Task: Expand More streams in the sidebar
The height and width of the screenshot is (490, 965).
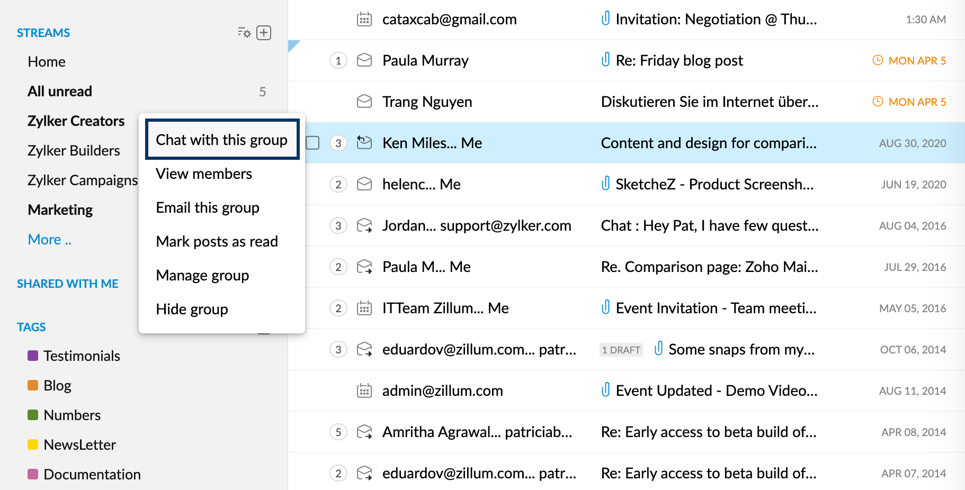Action: coord(49,239)
